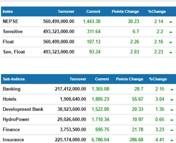Click Sen. Float current value 93.24
The height and width of the screenshot is (143, 176).
95,52
